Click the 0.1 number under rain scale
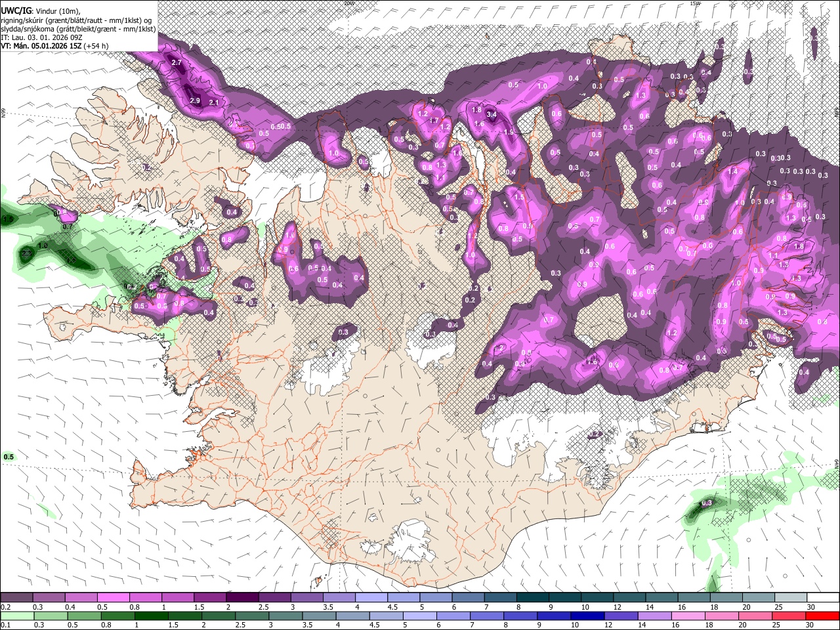 pos(5,625)
